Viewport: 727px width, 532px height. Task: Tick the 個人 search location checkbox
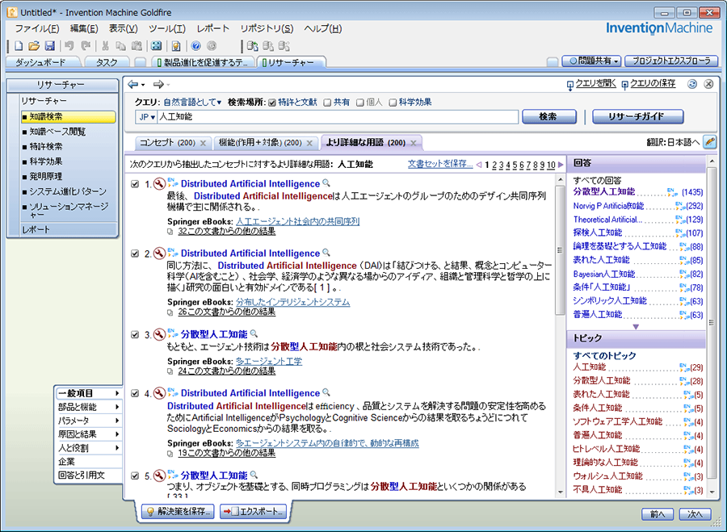(x=359, y=103)
